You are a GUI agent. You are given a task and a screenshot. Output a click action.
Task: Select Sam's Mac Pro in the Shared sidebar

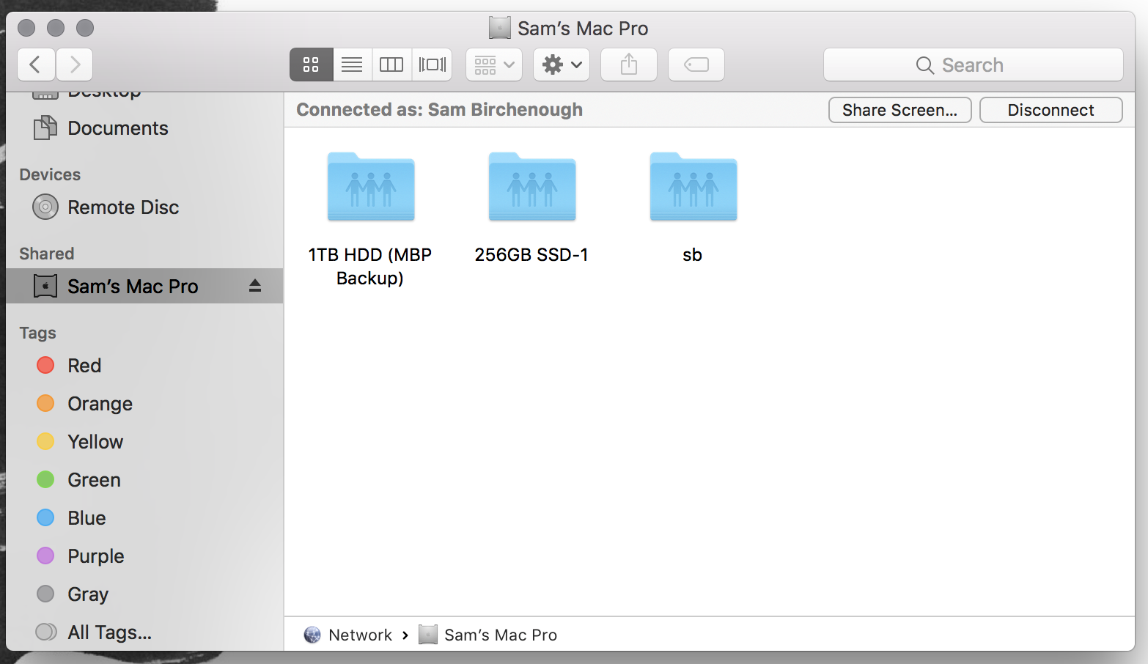pos(144,286)
